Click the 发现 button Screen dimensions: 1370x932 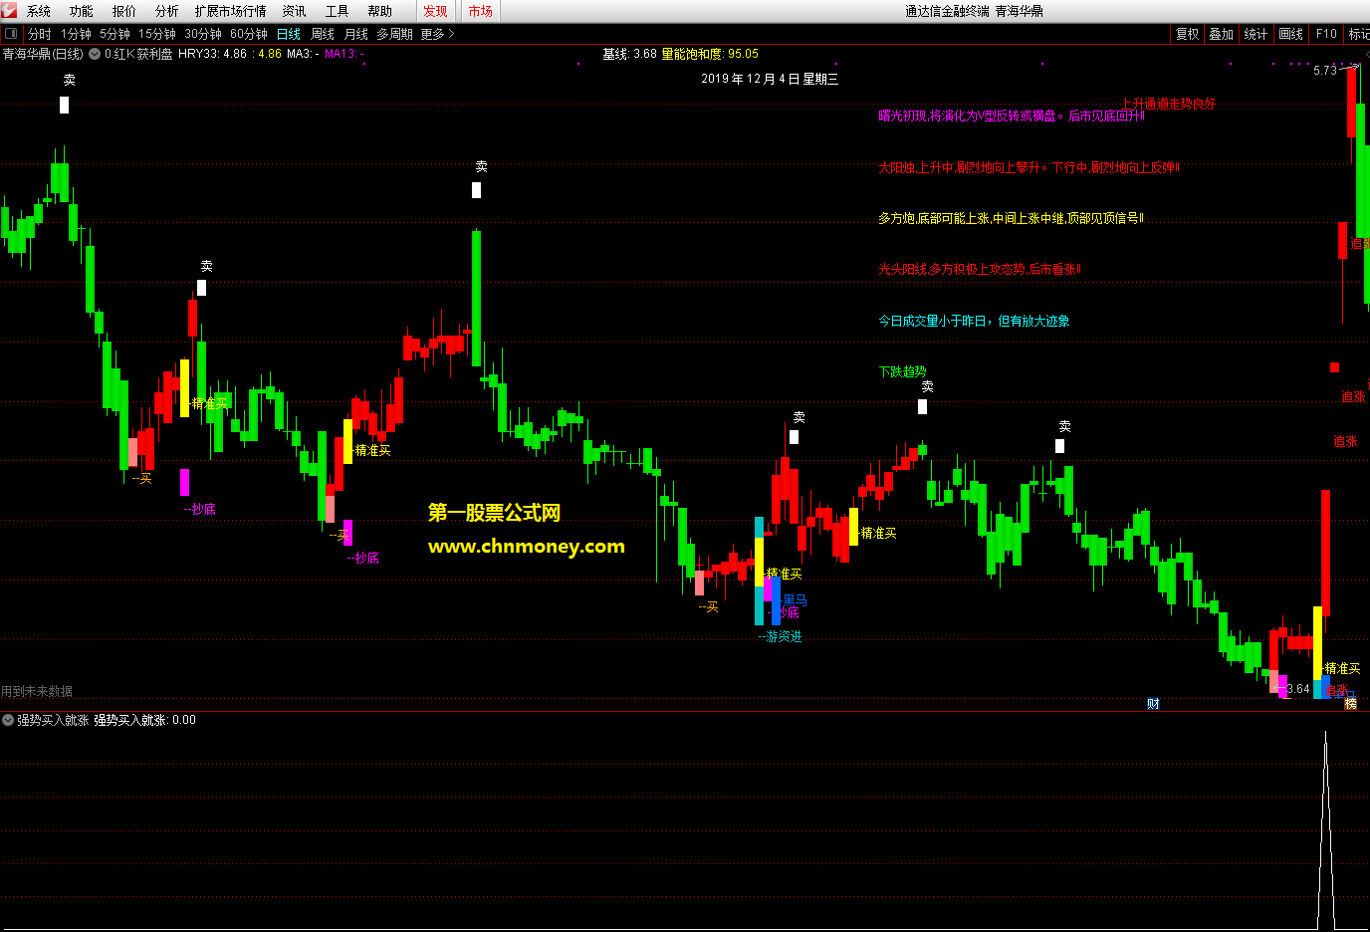435,11
